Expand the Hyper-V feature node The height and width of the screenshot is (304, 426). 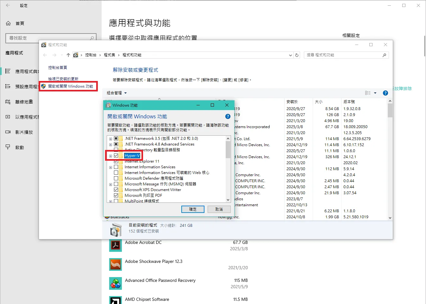tap(110, 156)
